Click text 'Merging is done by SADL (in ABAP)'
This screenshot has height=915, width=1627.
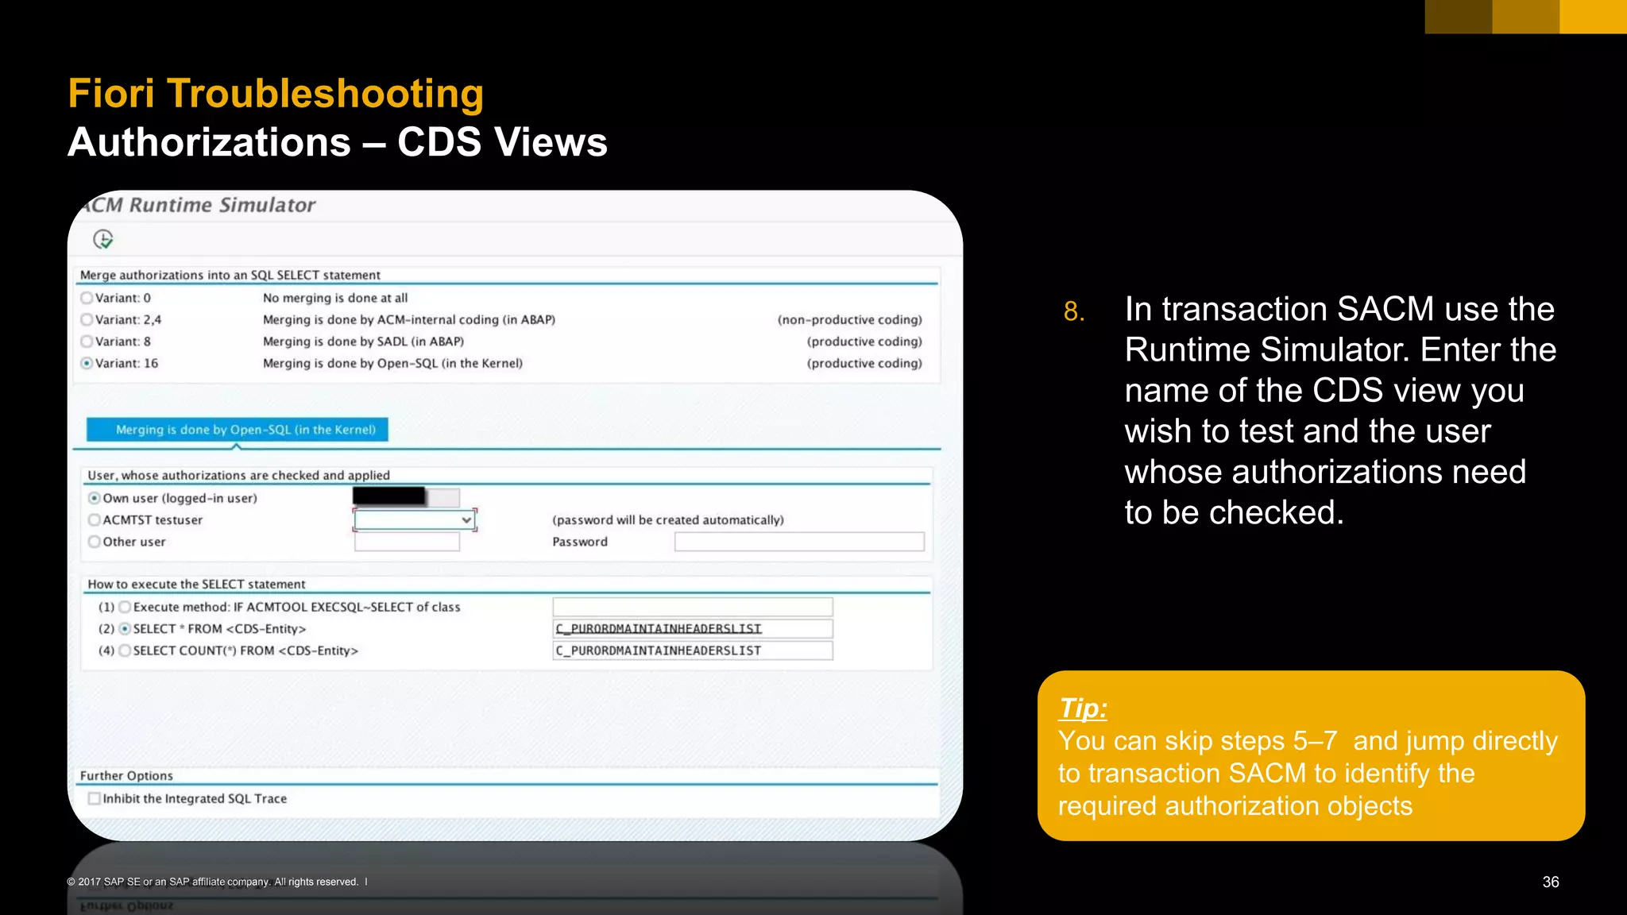coord(364,342)
